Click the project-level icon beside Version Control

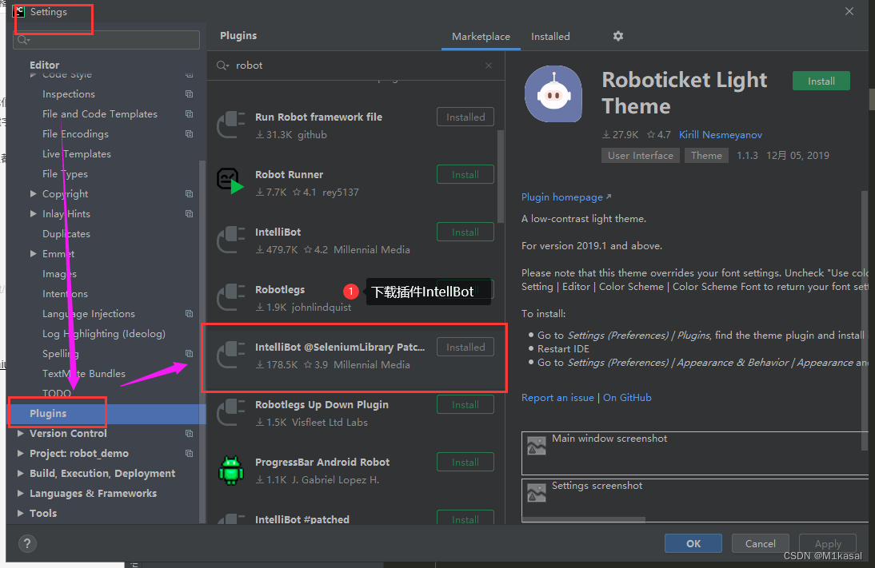(190, 434)
